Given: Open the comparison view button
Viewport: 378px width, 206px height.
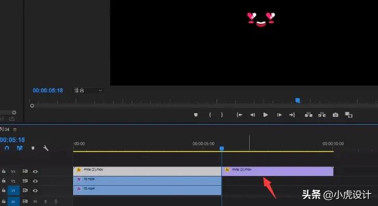Looking at the screenshot, I should [x=348, y=115].
